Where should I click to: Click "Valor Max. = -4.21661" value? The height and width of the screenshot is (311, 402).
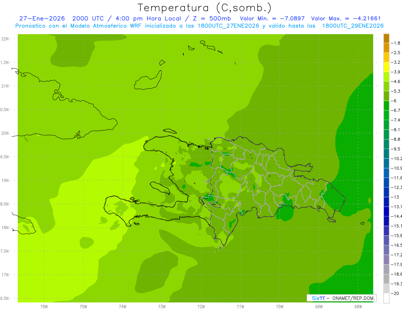(346, 18)
